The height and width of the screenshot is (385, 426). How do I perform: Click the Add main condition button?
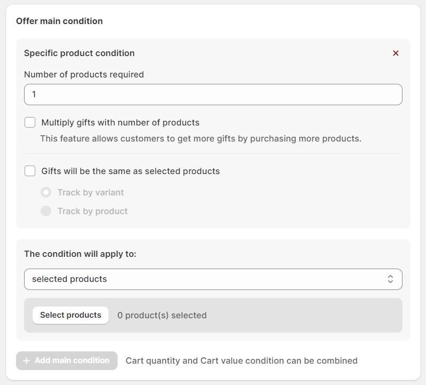click(x=67, y=361)
